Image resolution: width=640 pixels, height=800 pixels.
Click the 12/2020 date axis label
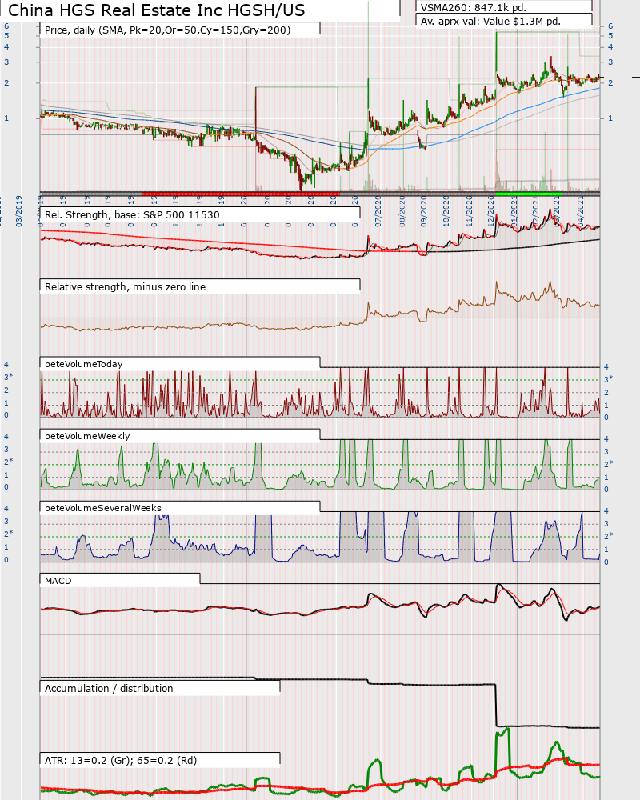pos(491,211)
